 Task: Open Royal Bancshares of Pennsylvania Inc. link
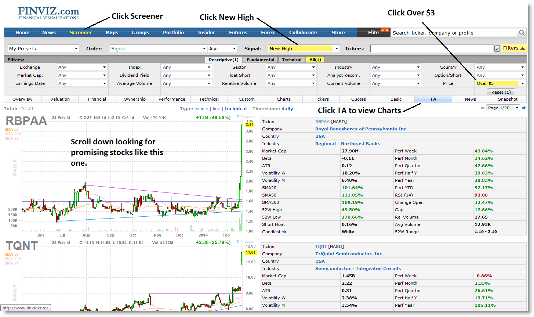point(362,129)
